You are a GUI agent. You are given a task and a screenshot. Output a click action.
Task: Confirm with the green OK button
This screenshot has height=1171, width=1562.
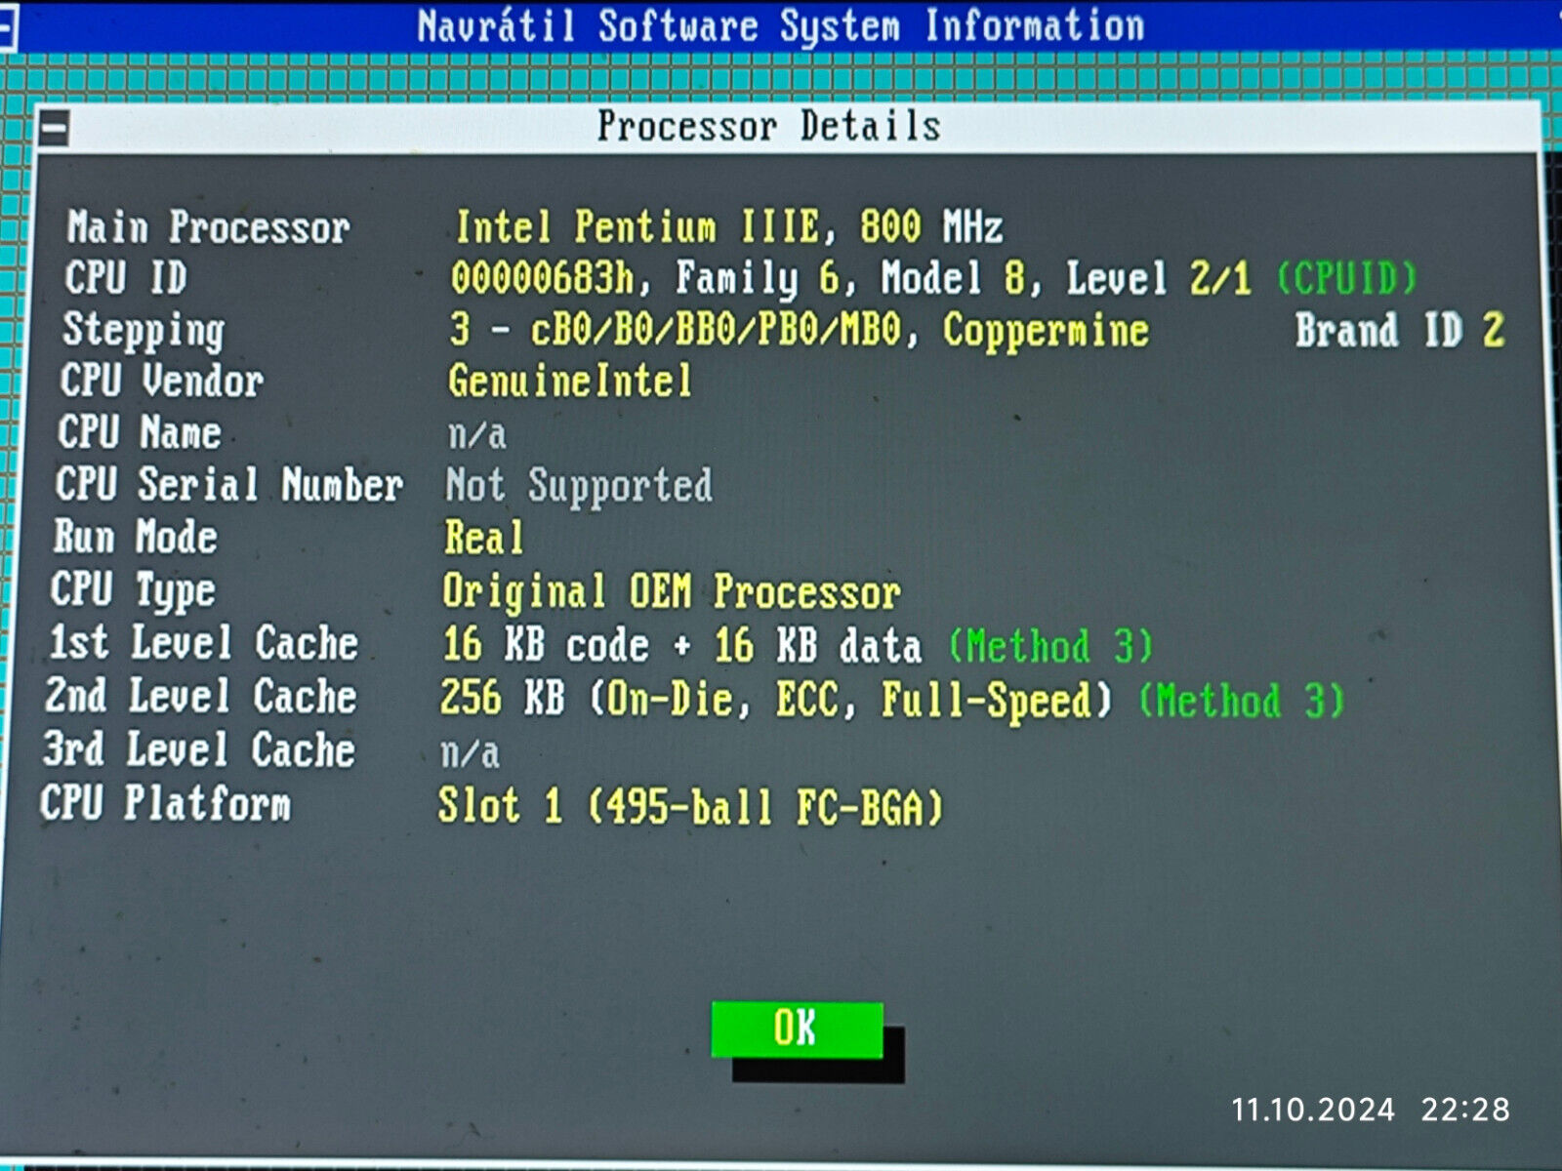(x=797, y=1030)
